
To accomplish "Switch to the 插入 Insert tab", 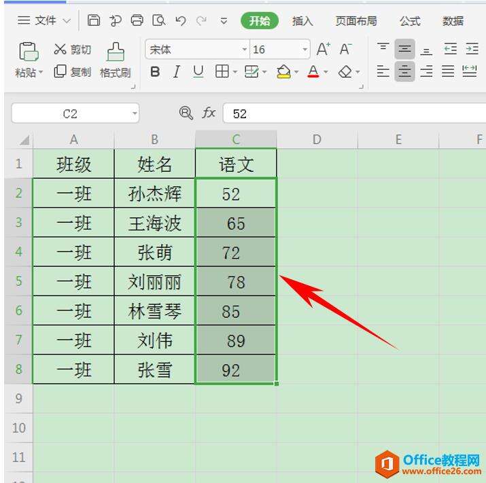I will point(302,21).
